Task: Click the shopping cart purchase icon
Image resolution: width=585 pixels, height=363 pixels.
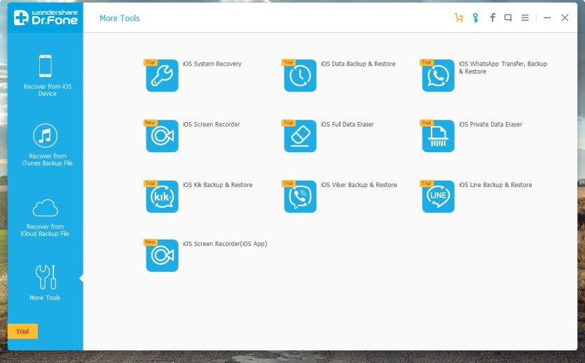Action: pyautogui.click(x=458, y=18)
